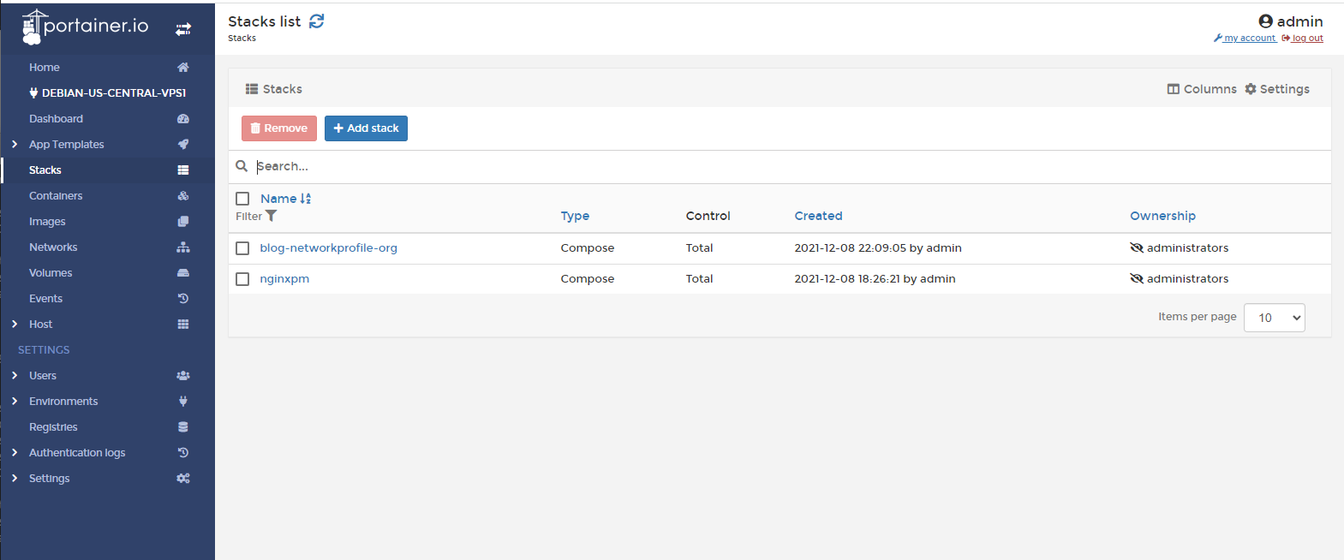Go to Home in sidebar
This screenshot has height=560, width=1344.
pyautogui.click(x=45, y=68)
